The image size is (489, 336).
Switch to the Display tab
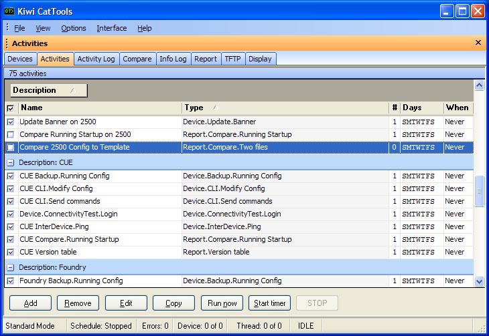pos(260,59)
